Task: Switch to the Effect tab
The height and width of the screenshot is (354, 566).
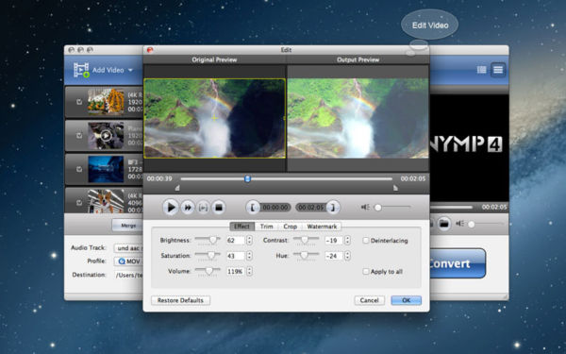Action: point(241,227)
